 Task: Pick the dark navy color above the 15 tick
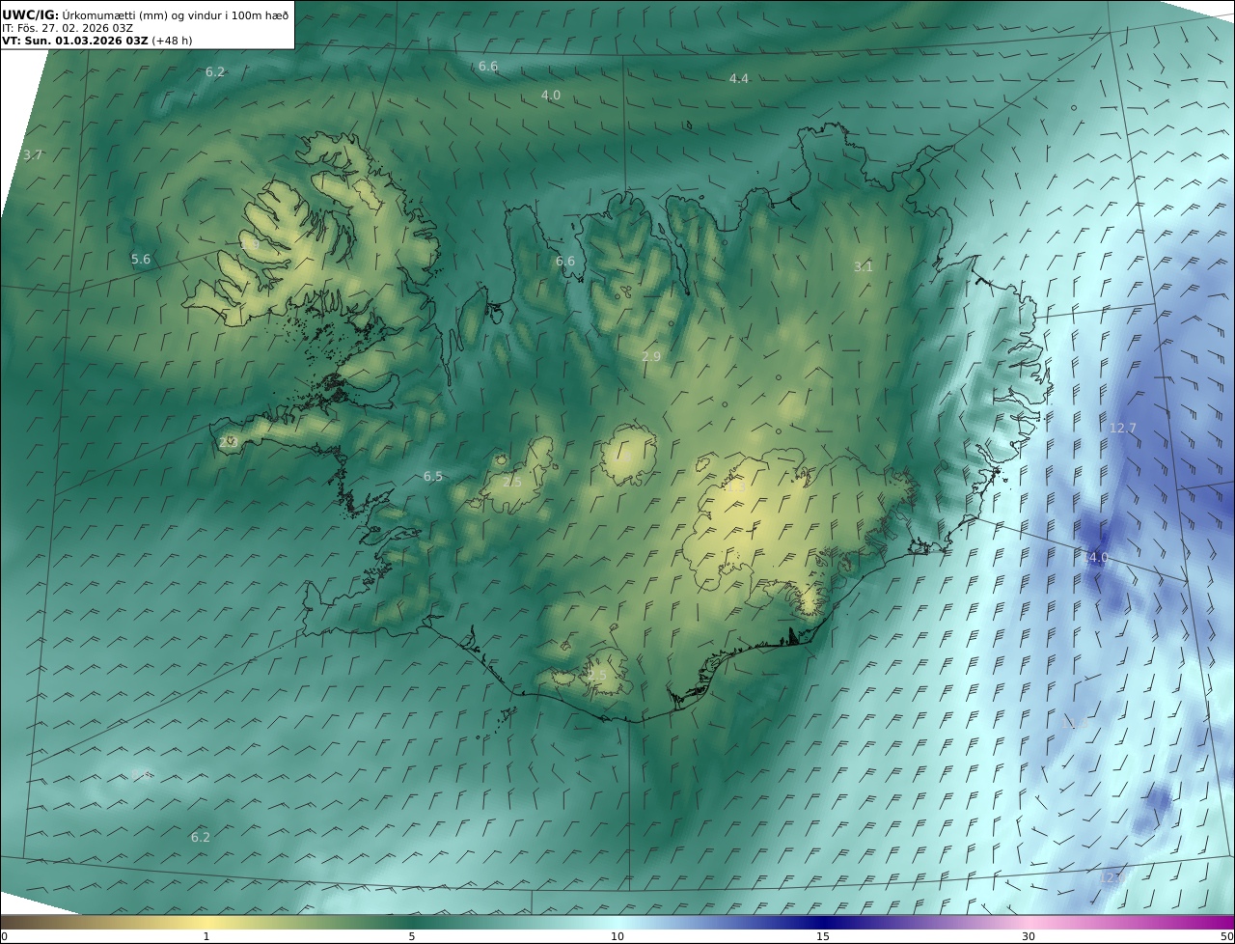pos(823,922)
